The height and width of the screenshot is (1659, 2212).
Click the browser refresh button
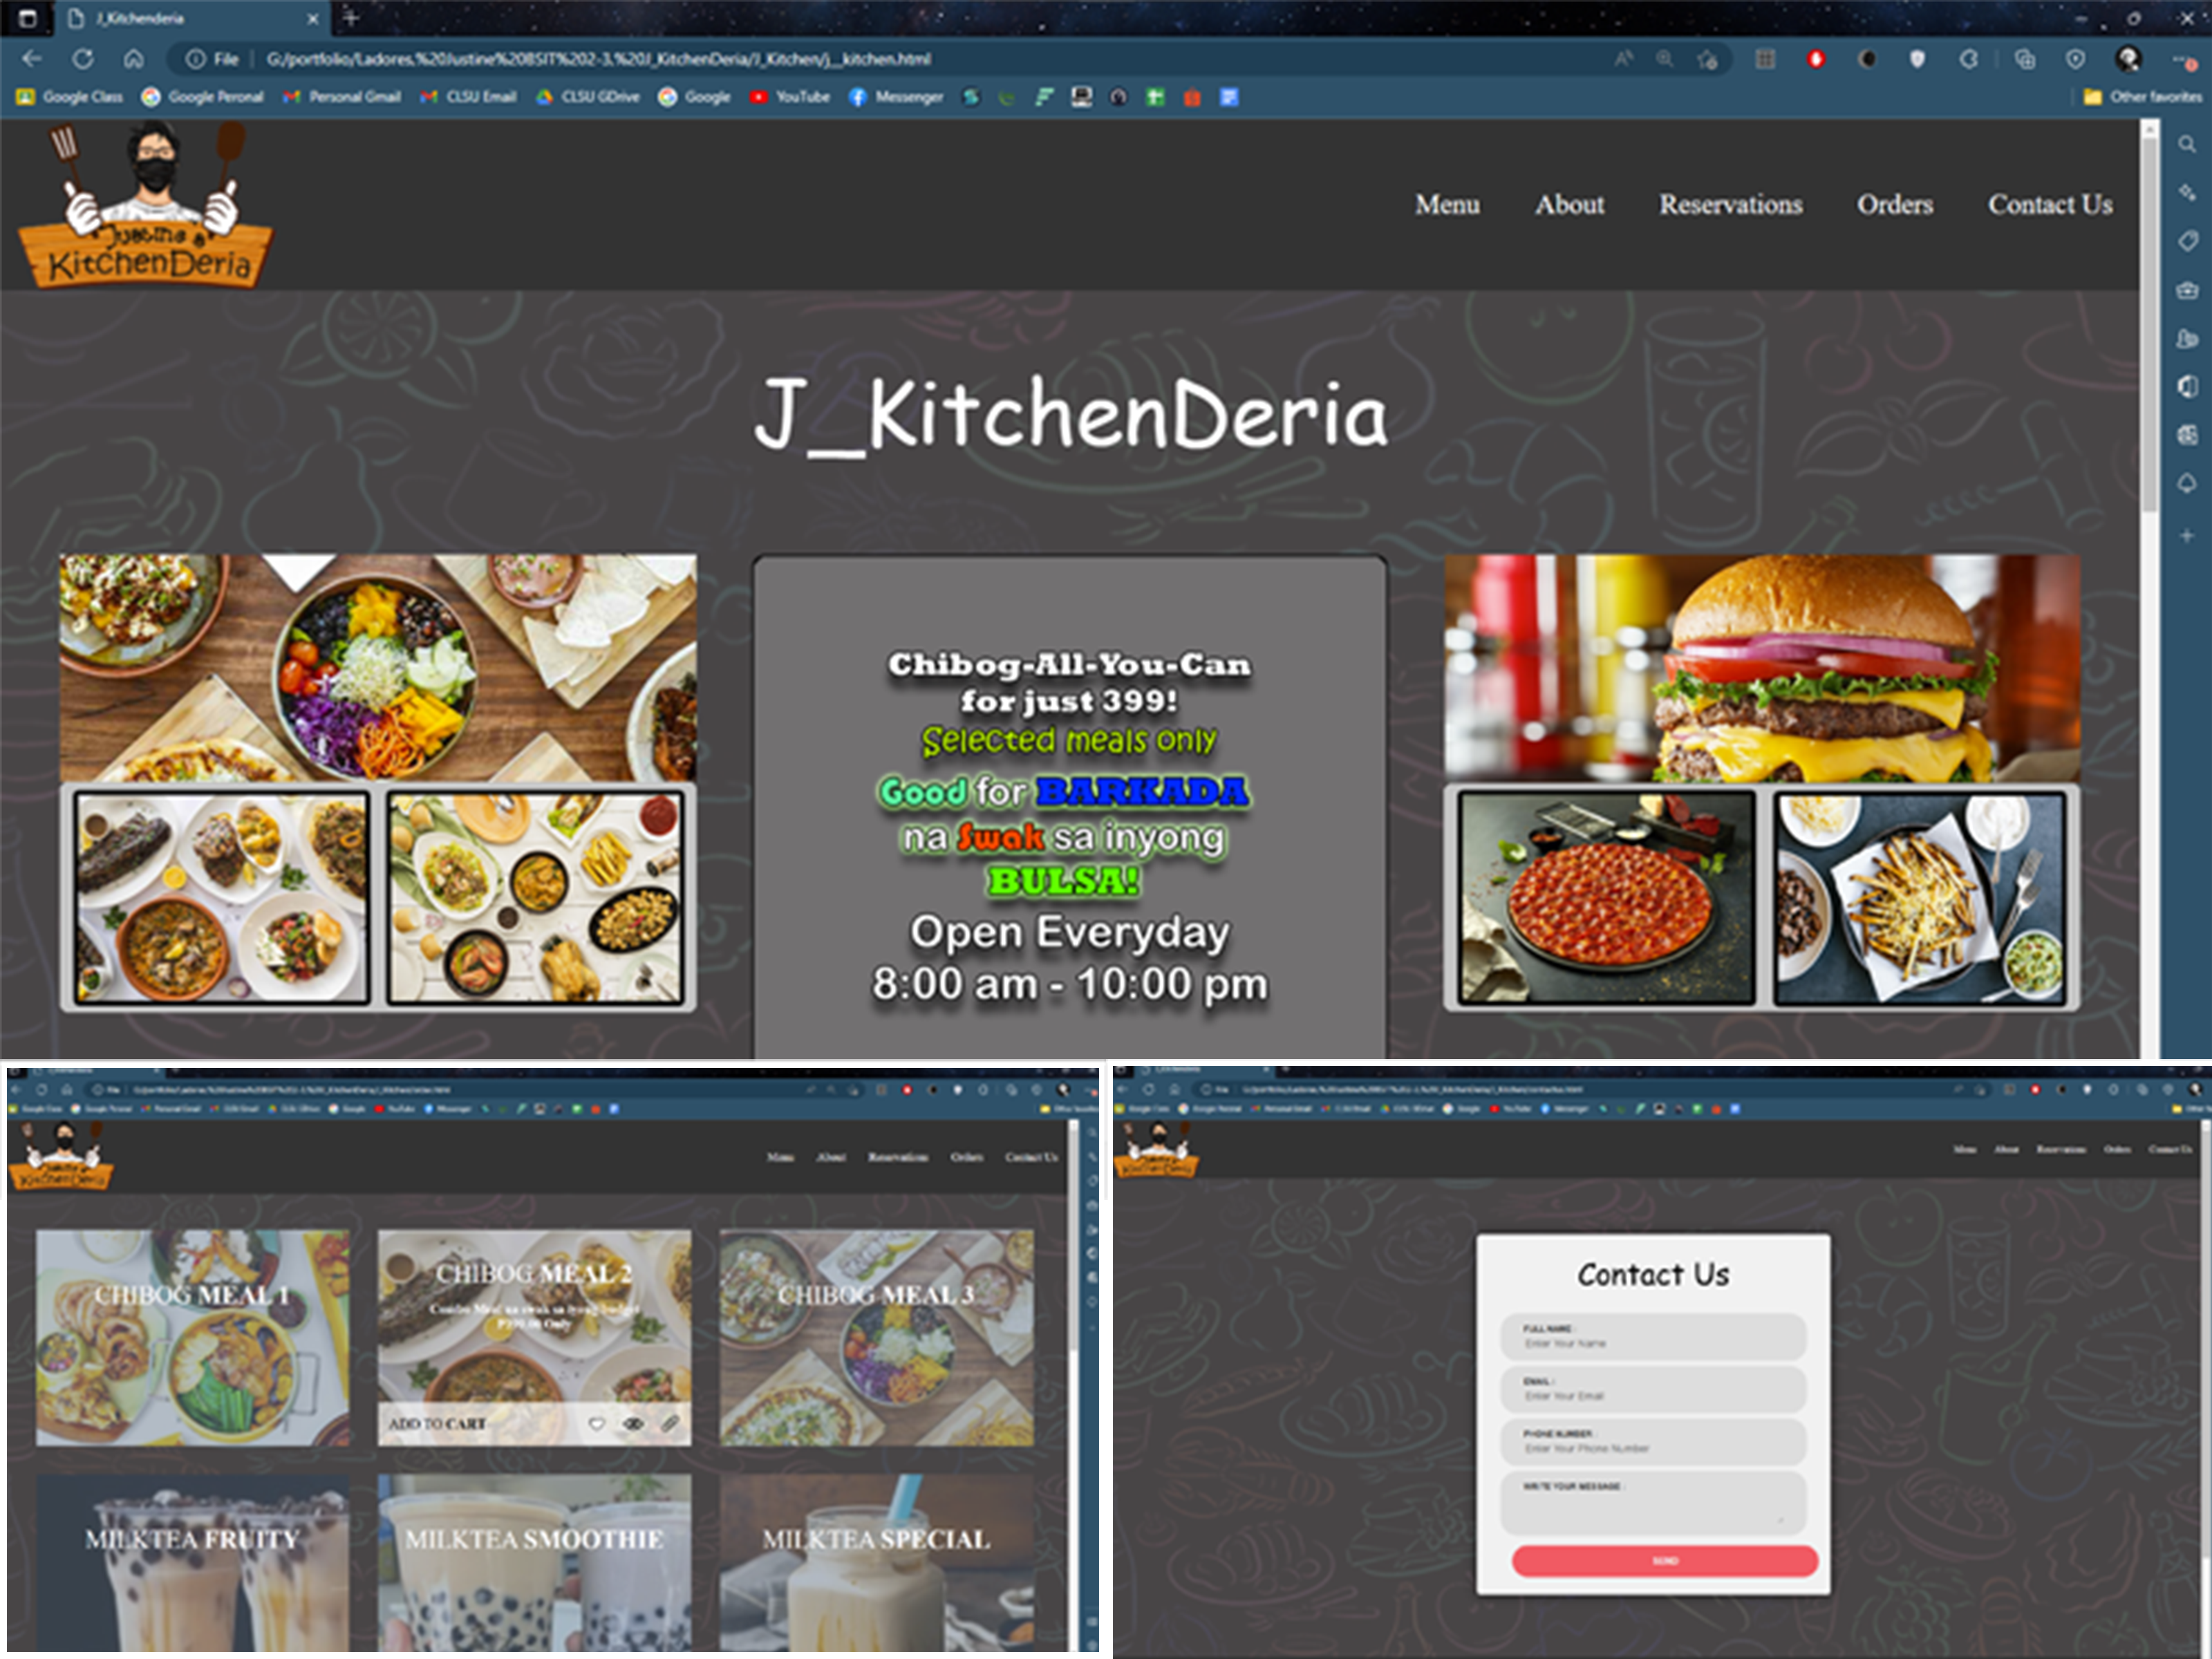83,59
